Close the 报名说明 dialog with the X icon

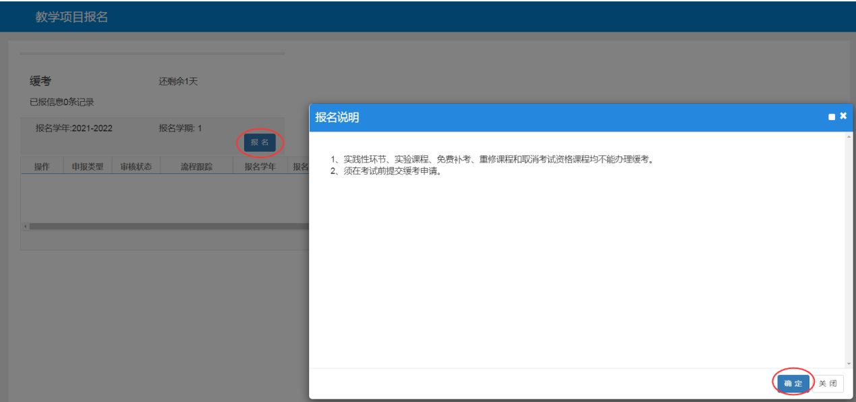coord(843,117)
